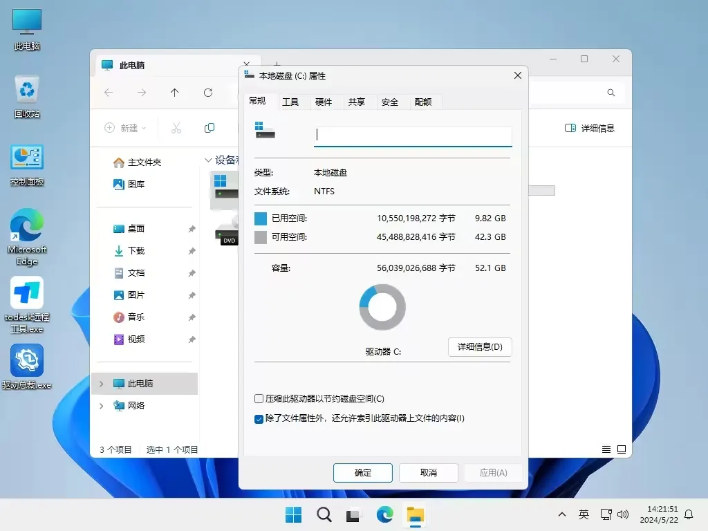Switch to large icons view in status bar
The width and height of the screenshot is (708, 531).
pyautogui.click(x=624, y=449)
